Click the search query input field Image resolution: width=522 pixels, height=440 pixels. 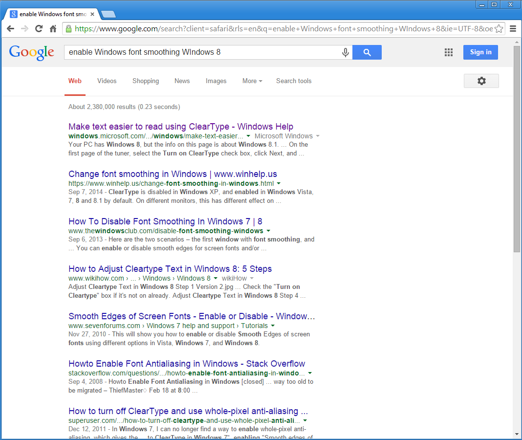[203, 52]
